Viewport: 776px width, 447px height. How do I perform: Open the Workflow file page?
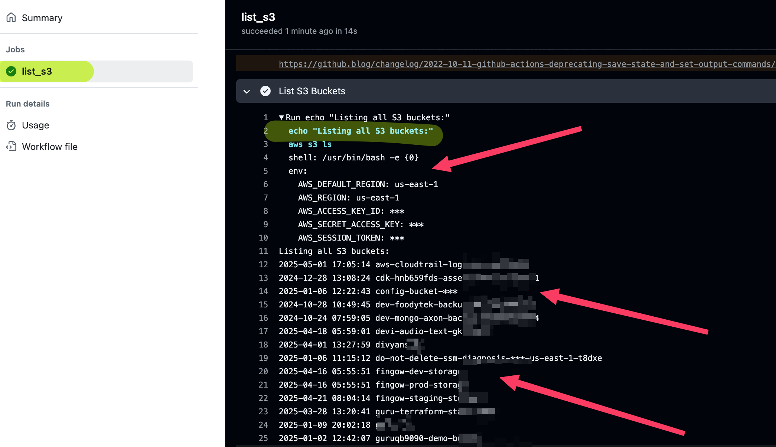(x=49, y=146)
